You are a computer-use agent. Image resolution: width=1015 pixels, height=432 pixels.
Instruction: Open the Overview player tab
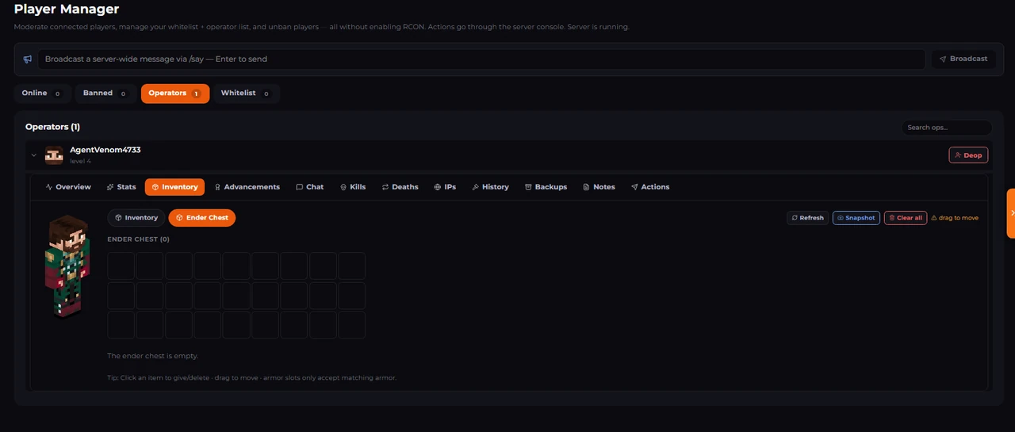coord(69,187)
